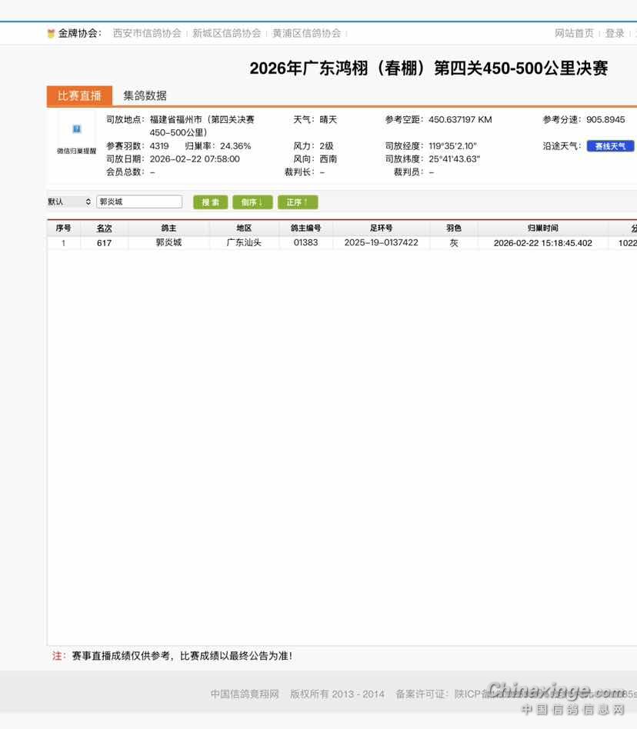This screenshot has height=729, width=637.
Task: Sort results descending with 倒序 button
Action: [x=252, y=202]
